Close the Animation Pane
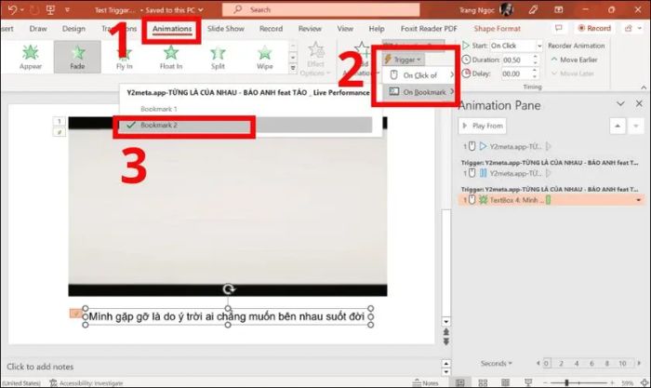 pyautogui.click(x=639, y=103)
